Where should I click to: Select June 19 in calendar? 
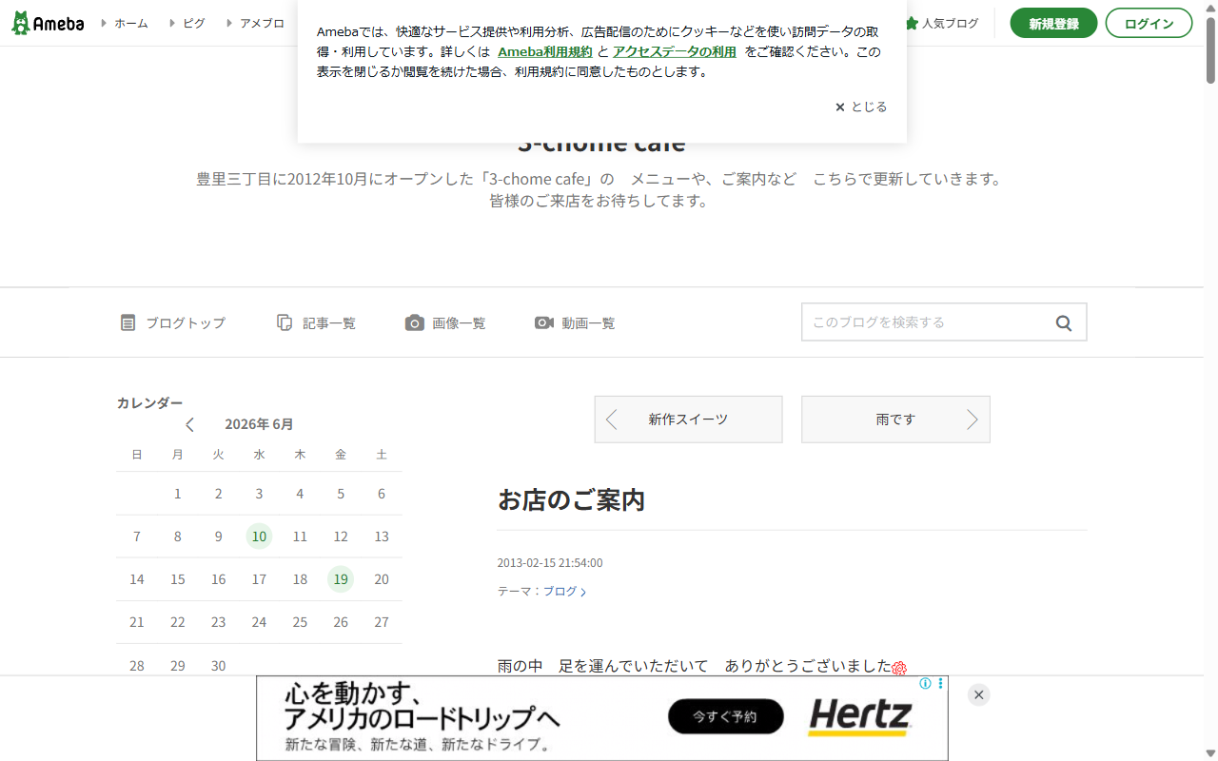click(341, 579)
